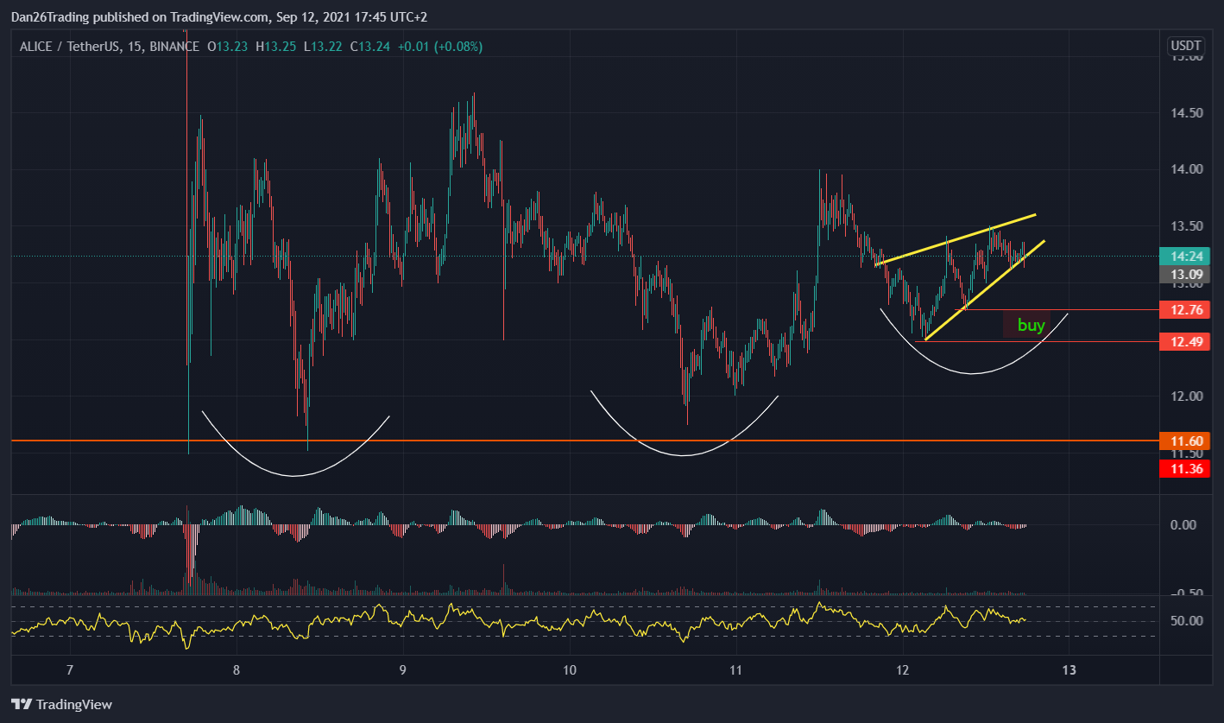Viewport: 1224px width, 723px height.
Task: Click the date label 13 on the time axis
Action: tap(1069, 669)
